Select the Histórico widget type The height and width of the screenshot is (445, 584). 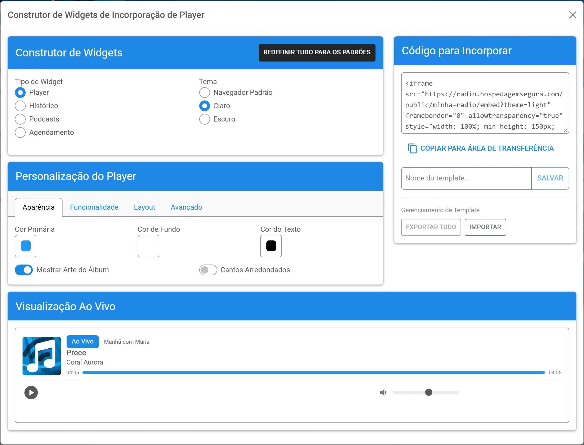(20, 106)
